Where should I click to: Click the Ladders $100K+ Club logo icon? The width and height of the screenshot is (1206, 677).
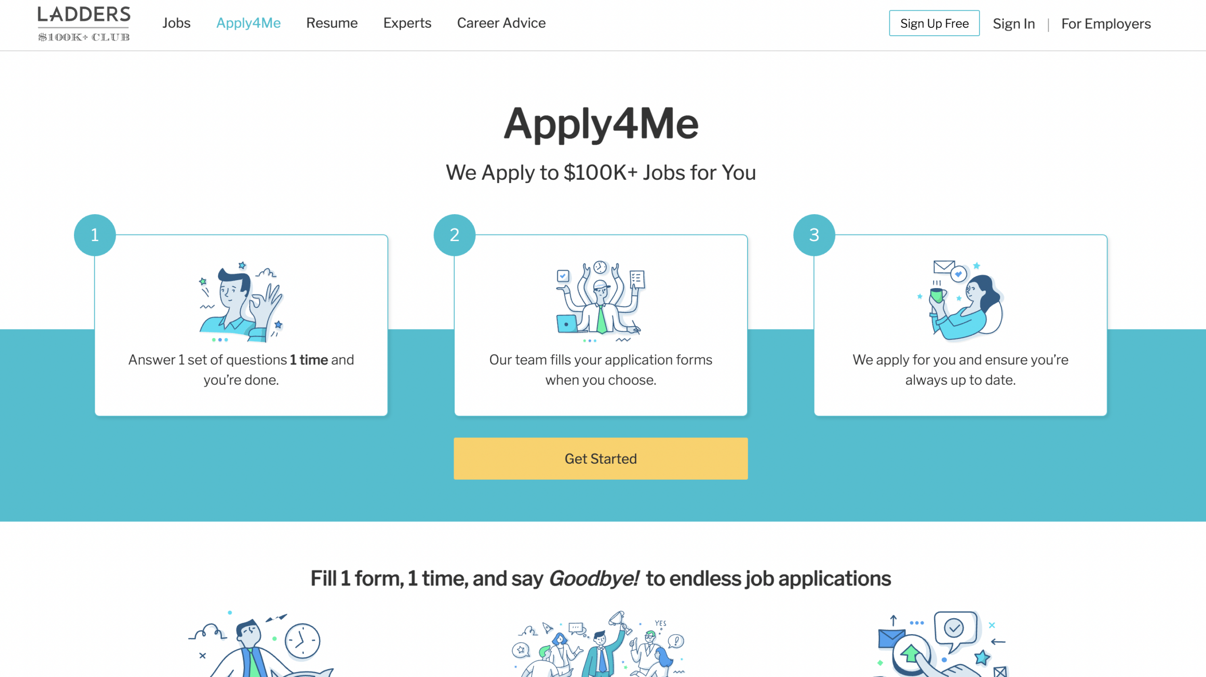click(x=83, y=23)
